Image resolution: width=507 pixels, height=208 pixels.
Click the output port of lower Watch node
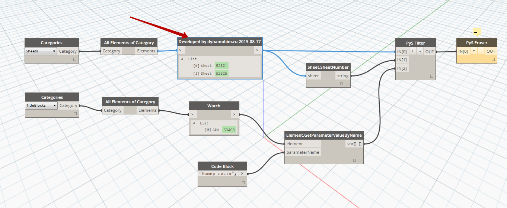click(234, 114)
